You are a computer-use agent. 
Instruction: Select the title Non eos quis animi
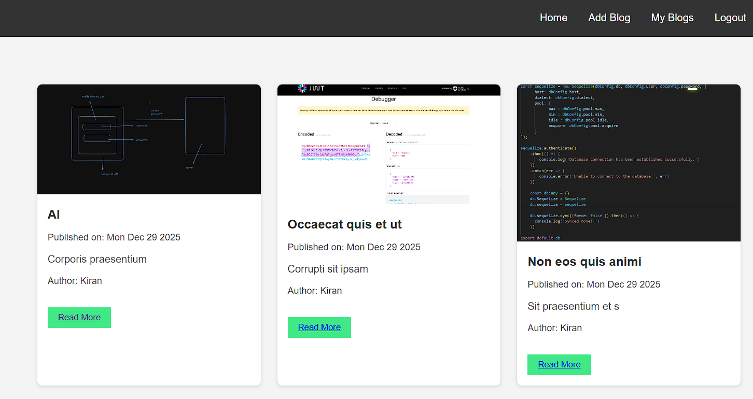pyautogui.click(x=584, y=262)
